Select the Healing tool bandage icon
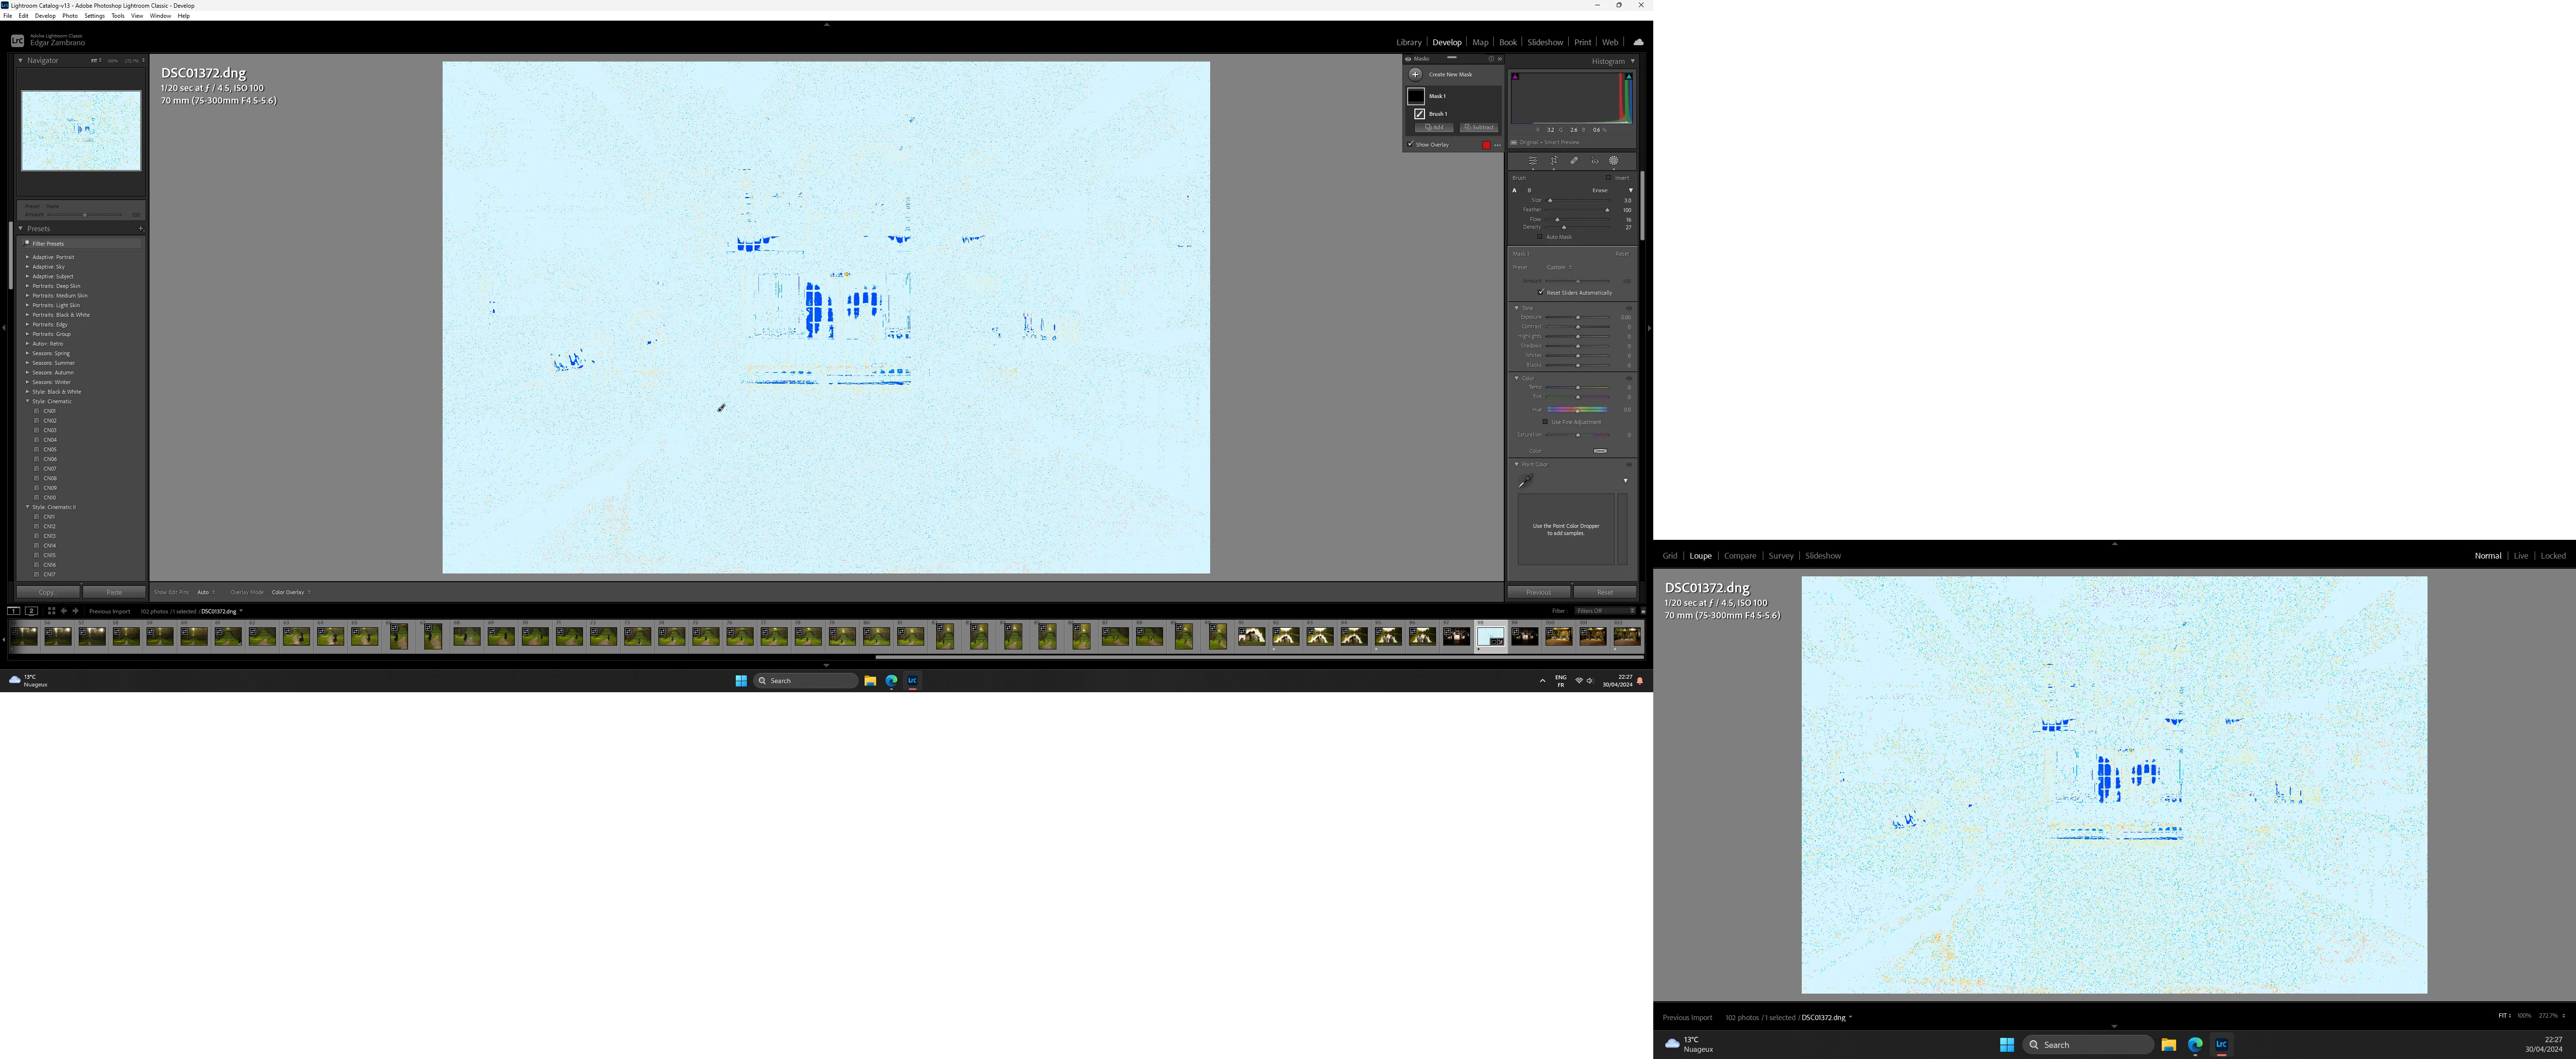Screen dimensions: 2576x1059 pos(1574,161)
